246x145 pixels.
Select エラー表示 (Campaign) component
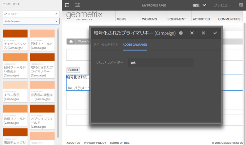coord(15,91)
